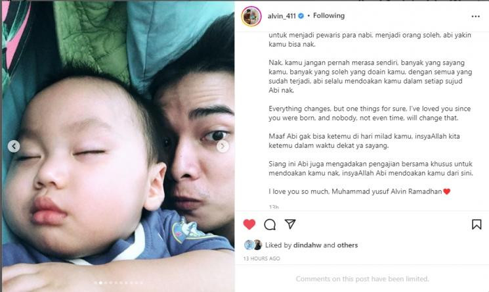Viewport: 489px width, 292px height.
Task: Toggle the Following status button
Action: pyautogui.click(x=329, y=15)
